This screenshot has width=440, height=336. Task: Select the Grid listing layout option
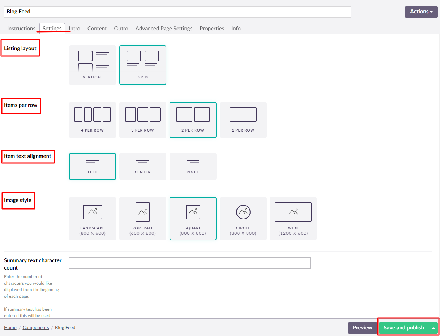pyautogui.click(x=143, y=65)
